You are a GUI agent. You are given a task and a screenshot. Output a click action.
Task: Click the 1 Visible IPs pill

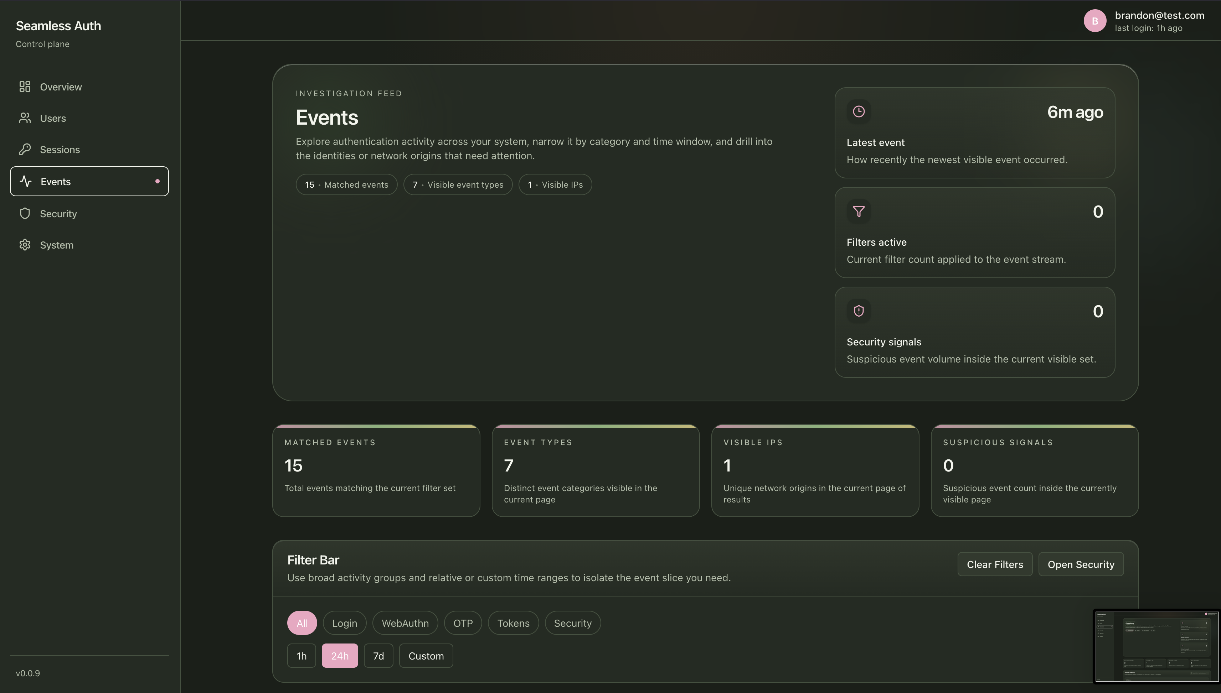(555, 185)
